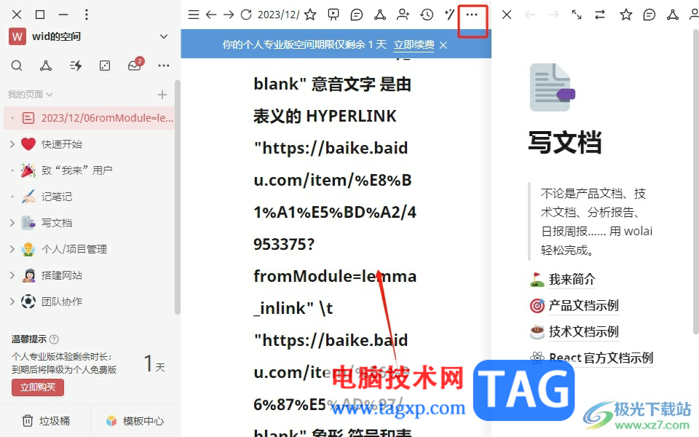Expand the 团队协作 tree item
This screenshot has height=437, width=699.
[12, 302]
